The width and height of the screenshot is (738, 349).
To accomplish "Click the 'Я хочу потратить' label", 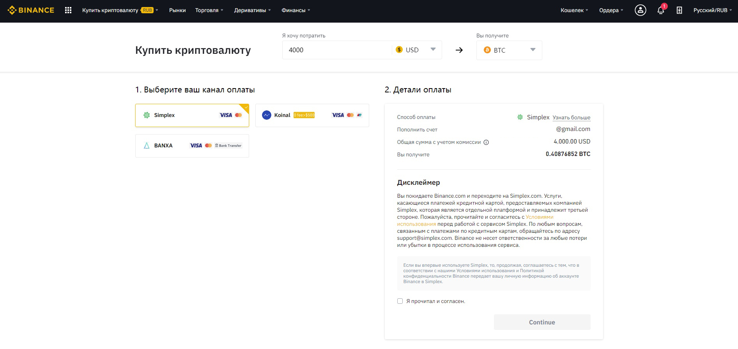I will (x=304, y=35).
